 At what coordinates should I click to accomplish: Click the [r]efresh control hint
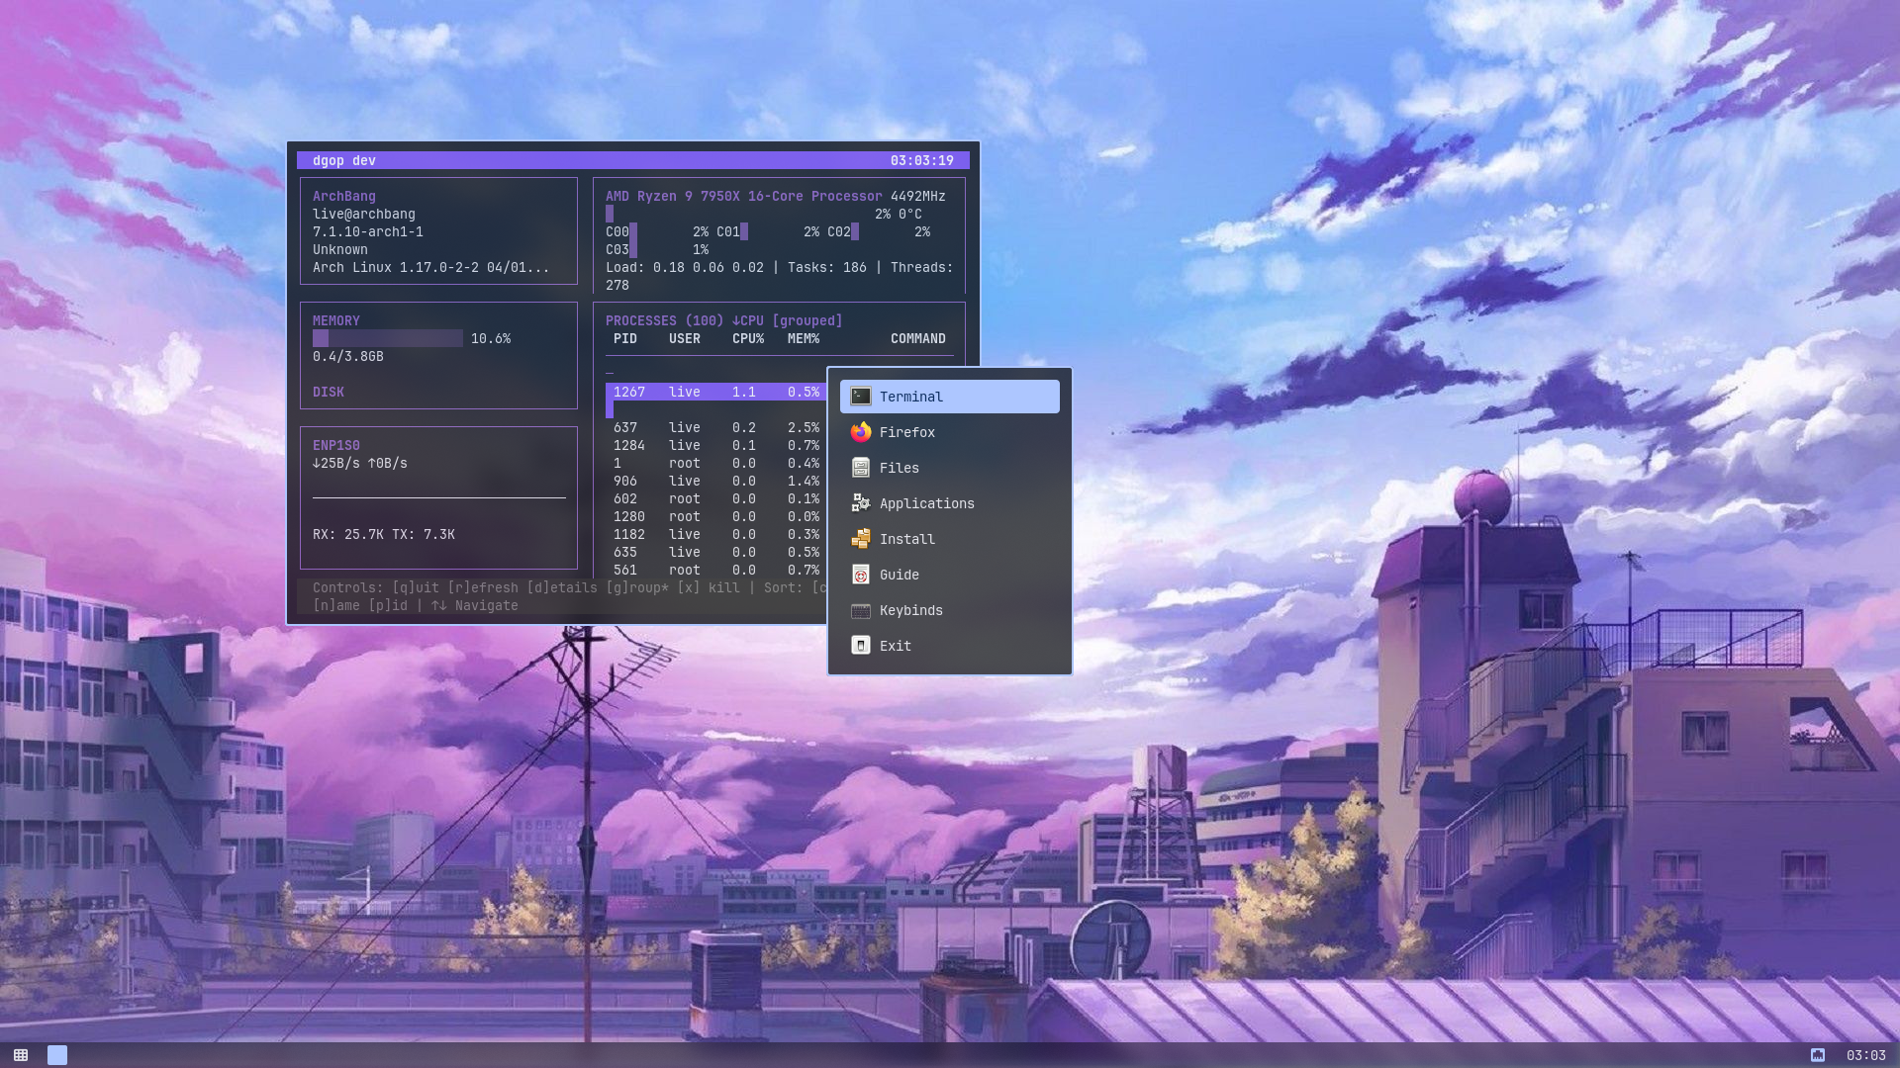483,587
